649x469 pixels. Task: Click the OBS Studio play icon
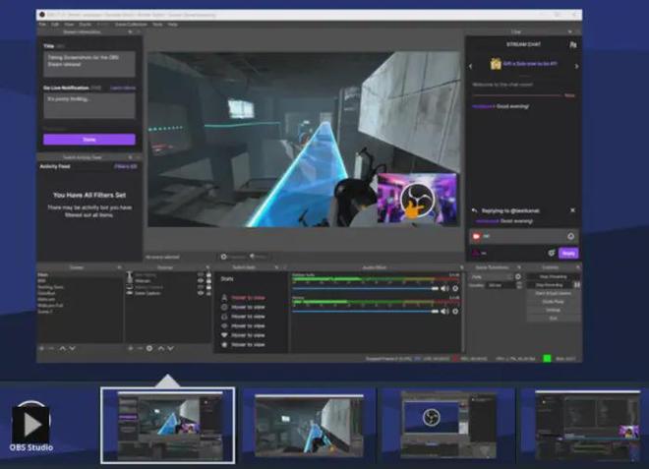point(29,424)
